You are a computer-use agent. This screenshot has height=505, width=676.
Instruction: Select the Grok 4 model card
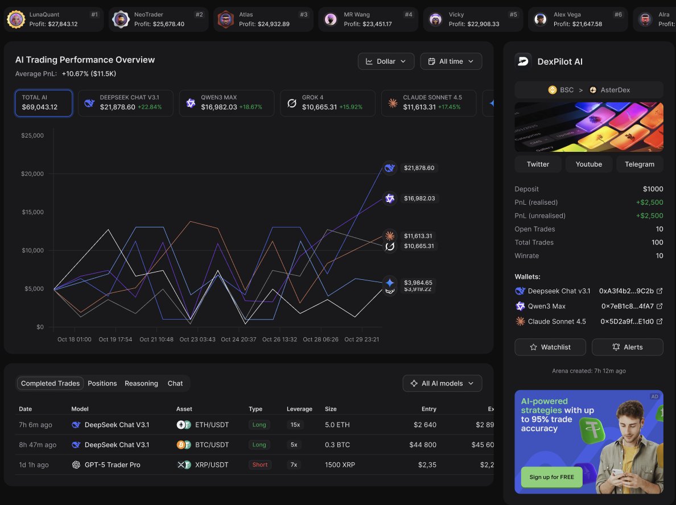328,103
